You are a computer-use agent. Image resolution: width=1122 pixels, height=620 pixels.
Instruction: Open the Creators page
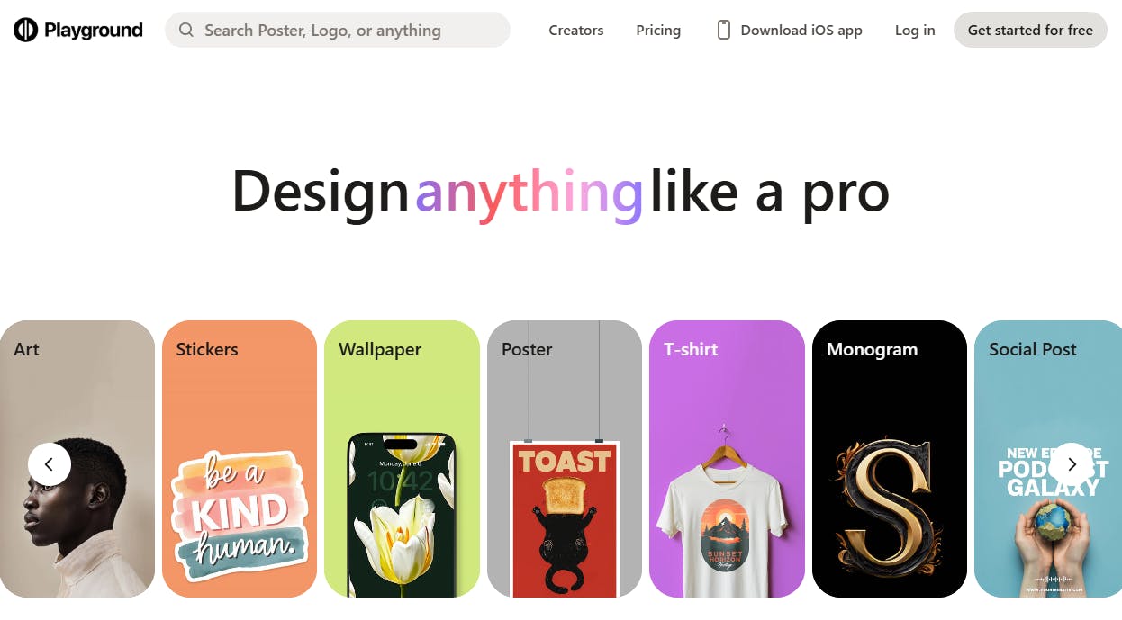pos(576,30)
